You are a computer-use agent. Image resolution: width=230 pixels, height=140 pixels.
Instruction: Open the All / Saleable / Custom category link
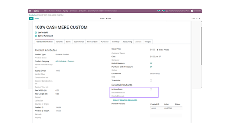(x=65, y=61)
